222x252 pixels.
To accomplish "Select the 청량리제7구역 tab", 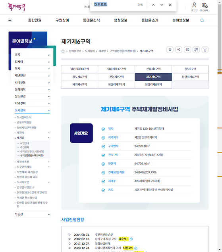I will pos(116,84).
